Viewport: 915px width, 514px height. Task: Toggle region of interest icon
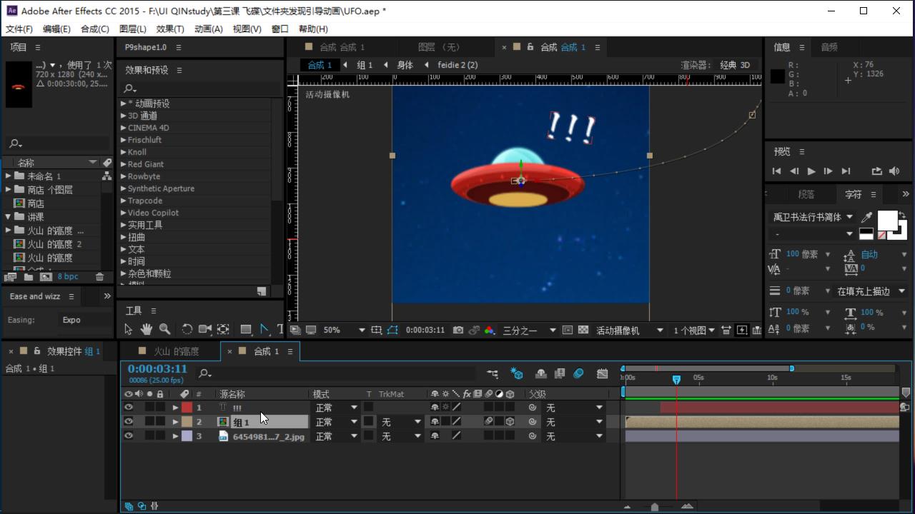[x=568, y=331]
